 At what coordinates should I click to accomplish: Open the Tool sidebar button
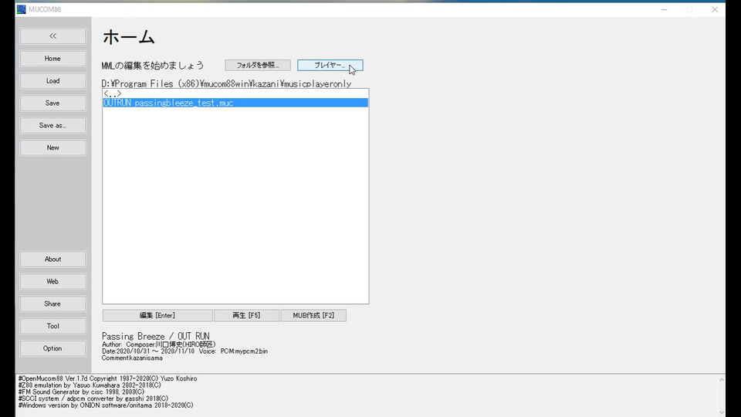coord(53,326)
